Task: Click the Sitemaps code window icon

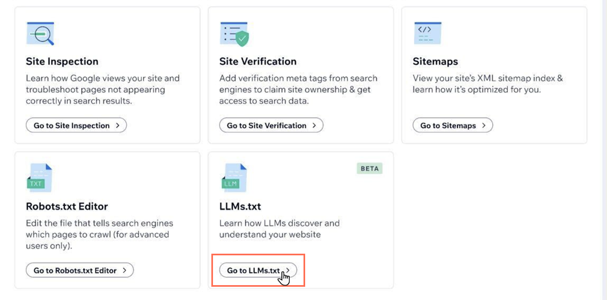Action: click(x=427, y=34)
